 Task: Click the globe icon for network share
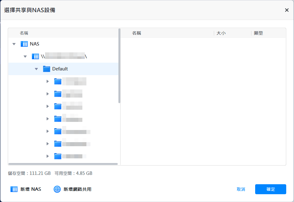57,189
